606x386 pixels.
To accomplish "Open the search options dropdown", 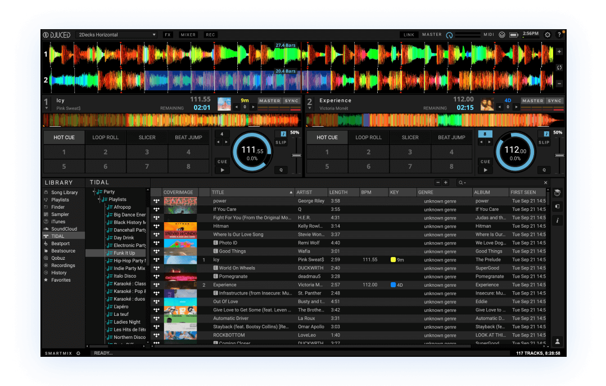I will (x=462, y=183).
